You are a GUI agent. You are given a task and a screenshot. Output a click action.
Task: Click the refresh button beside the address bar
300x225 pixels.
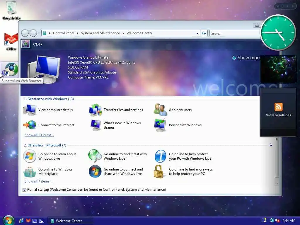[x=204, y=33]
